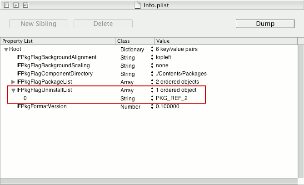Open class popup arrows for Root row
The image size is (304, 185).
pyautogui.click(x=152, y=49)
